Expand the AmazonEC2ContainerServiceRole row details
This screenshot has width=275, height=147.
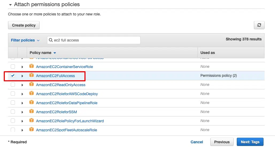[x=22, y=67]
